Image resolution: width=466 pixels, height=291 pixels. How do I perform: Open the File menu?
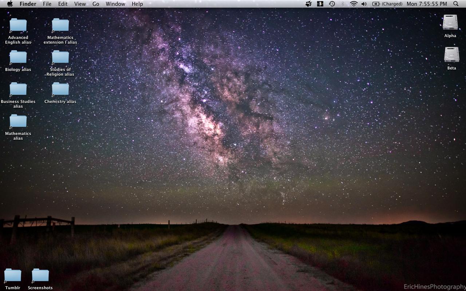tap(47, 4)
